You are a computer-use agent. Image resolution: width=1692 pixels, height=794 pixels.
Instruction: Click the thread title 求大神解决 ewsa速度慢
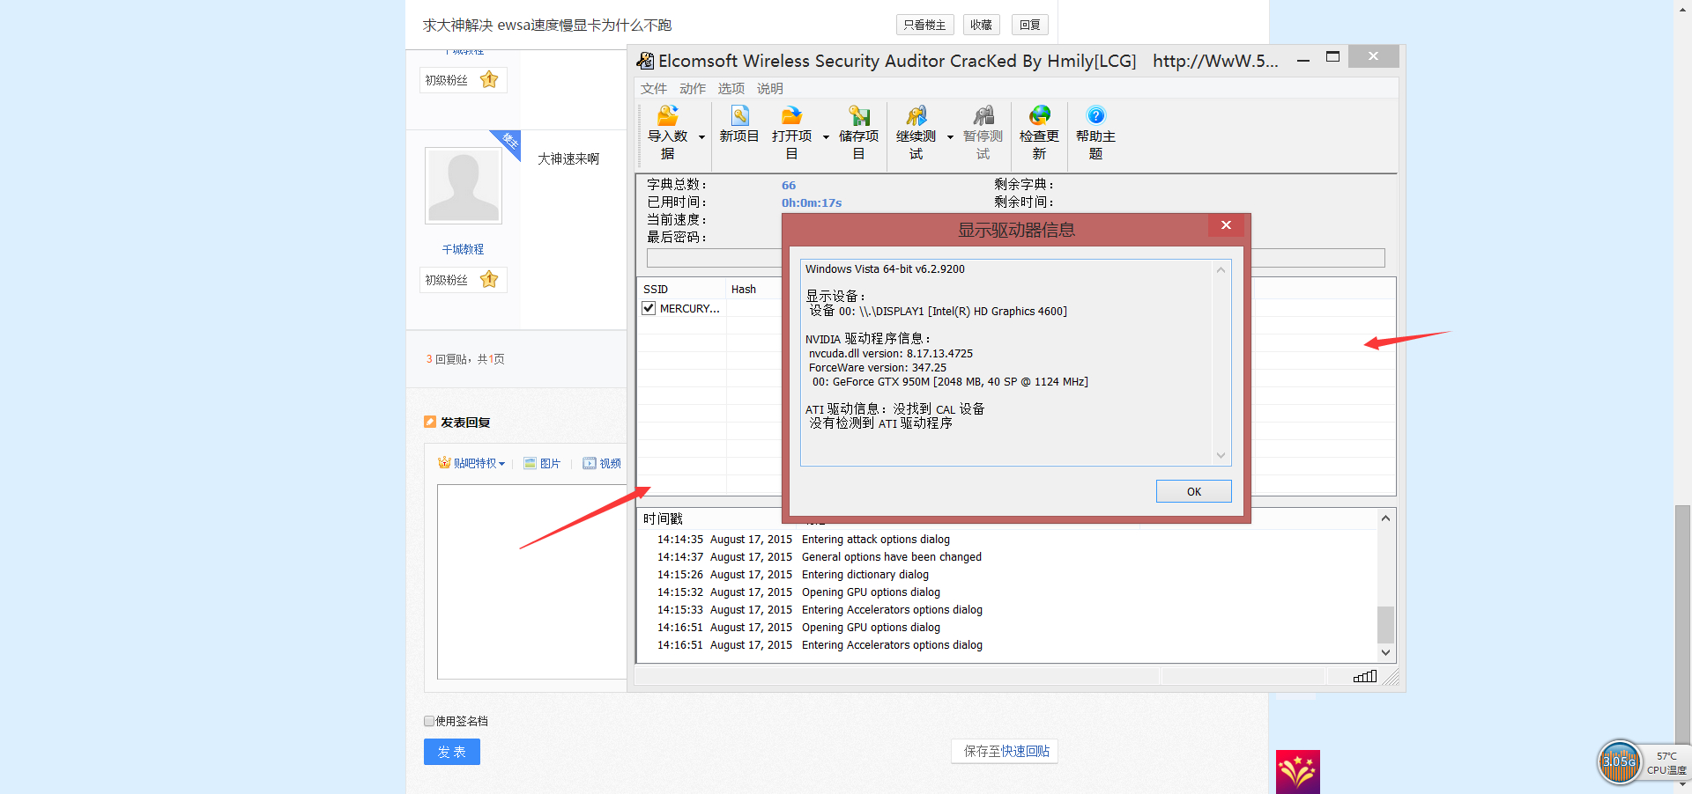coord(547,25)
